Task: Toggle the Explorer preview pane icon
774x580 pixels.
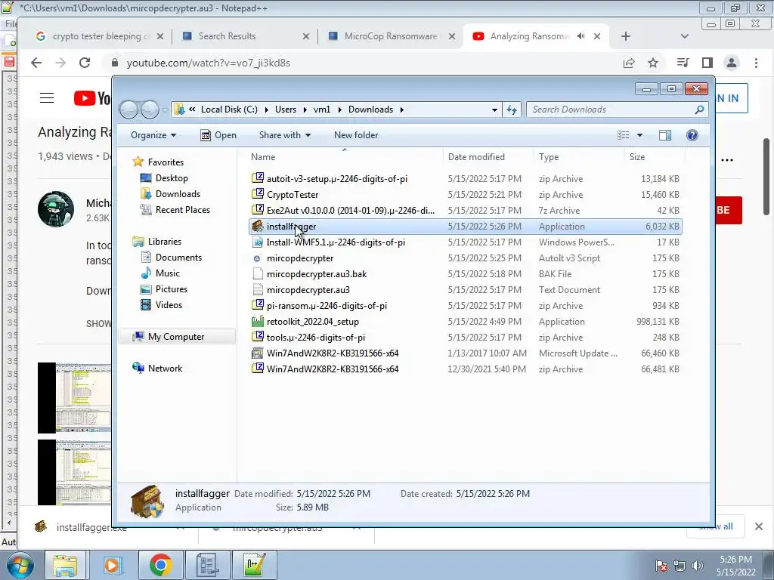Action: click(665, 135)
